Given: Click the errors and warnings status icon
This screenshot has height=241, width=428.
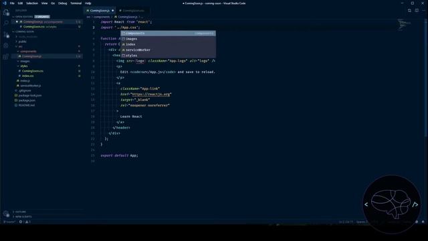Looking at the screenshot, I should pos(25,222).
